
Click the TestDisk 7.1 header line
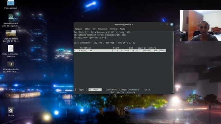[x=102, y=32]
